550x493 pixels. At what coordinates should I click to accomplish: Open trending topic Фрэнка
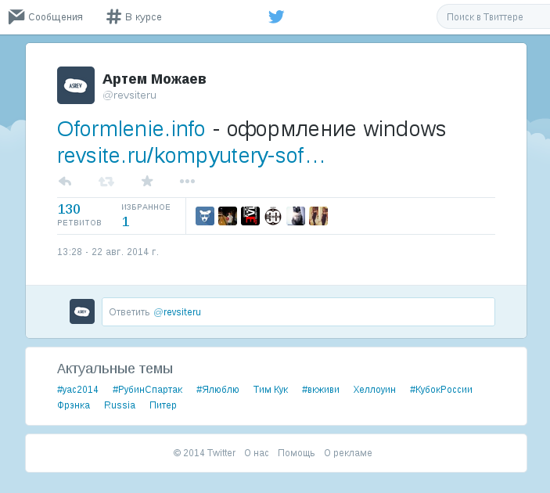(x=74, y=405)
